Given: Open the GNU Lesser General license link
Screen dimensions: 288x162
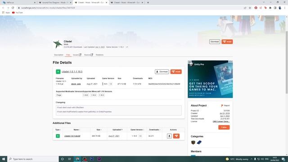Looking at the screenshot, I should click(221, 121).
